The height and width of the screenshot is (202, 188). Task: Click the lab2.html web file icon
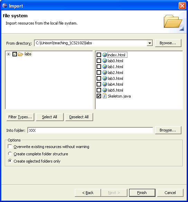click(x=105, y=72)
